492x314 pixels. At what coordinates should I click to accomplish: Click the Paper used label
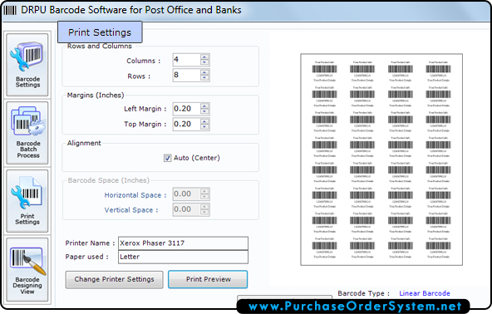(86, 257)
